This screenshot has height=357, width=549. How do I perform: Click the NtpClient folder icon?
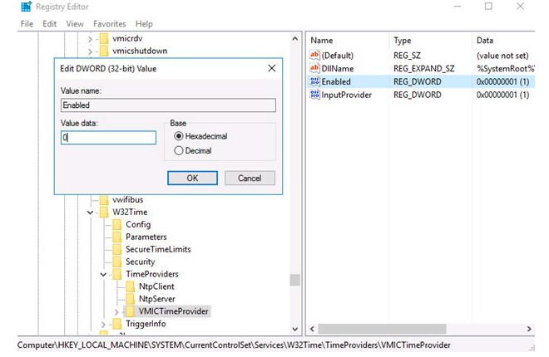130,286
